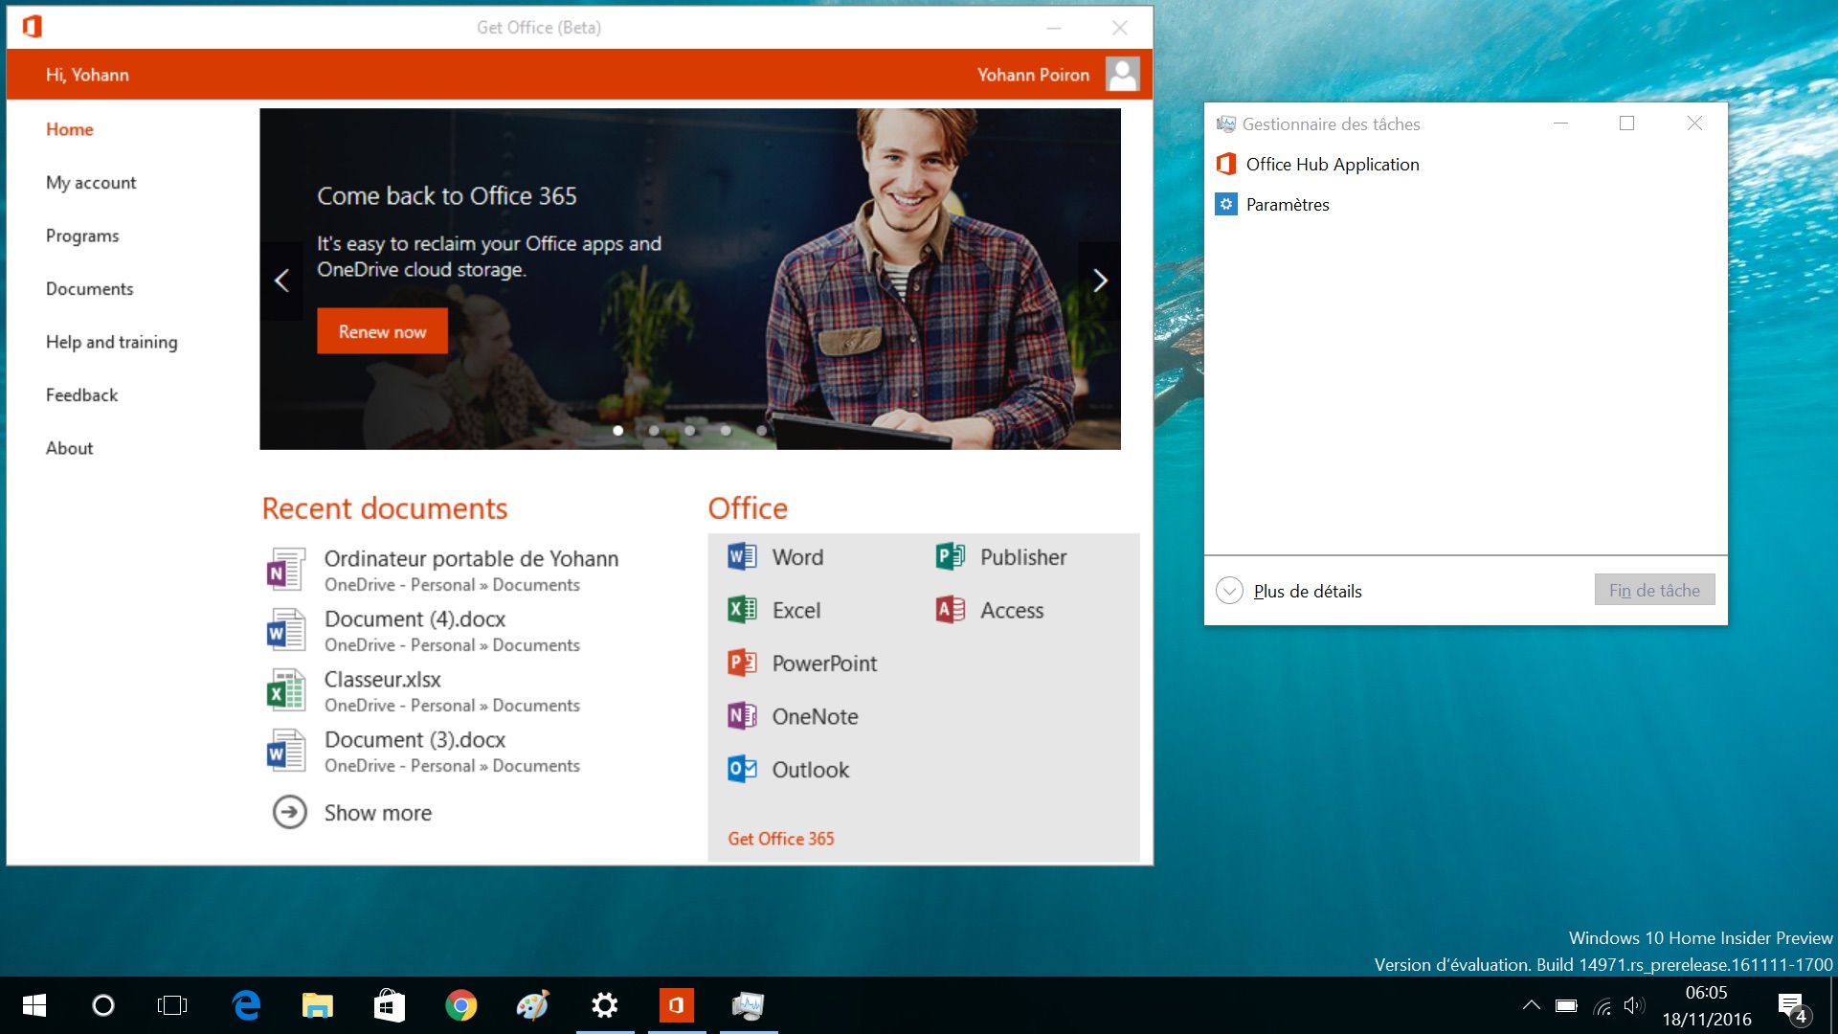Open the Get Office 365 link
Screen dimensions: 1838x1034
pyautogui.click(x=780, y=838)
